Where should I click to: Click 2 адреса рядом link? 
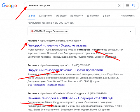tap(56, 85)
